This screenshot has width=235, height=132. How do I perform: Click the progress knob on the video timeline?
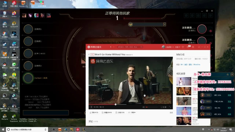116,105
